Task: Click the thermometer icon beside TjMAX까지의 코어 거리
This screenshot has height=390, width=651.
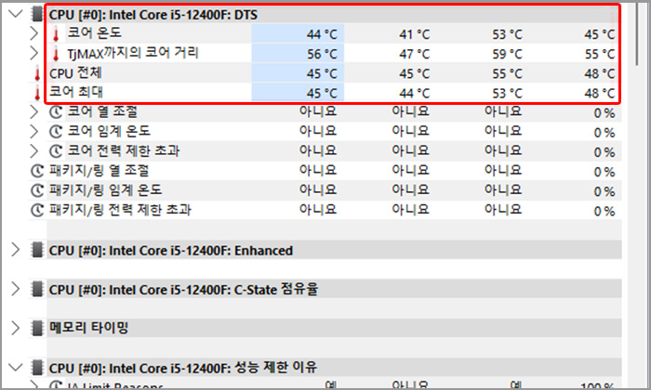Action: point(56,54)
